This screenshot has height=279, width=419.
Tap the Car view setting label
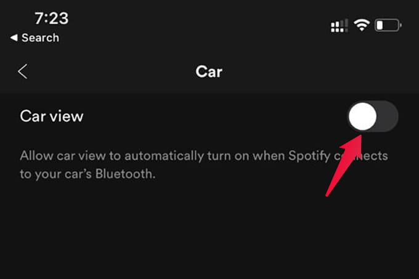click(x=52, y=116)
